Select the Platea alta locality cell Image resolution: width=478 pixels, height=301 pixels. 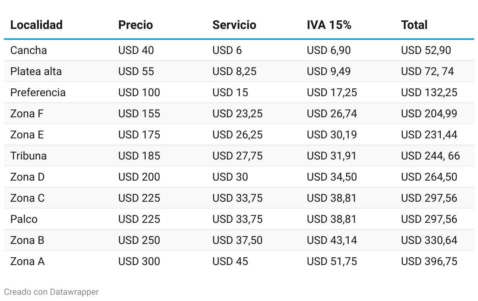pos(36,72)
